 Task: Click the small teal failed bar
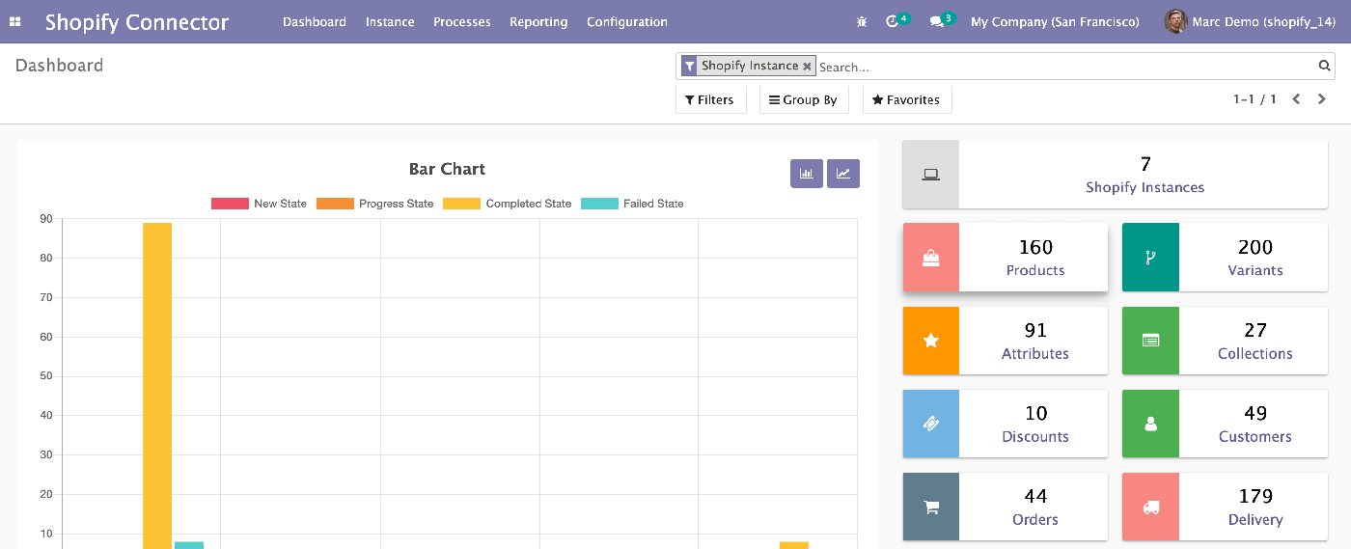tap(189, 545)
